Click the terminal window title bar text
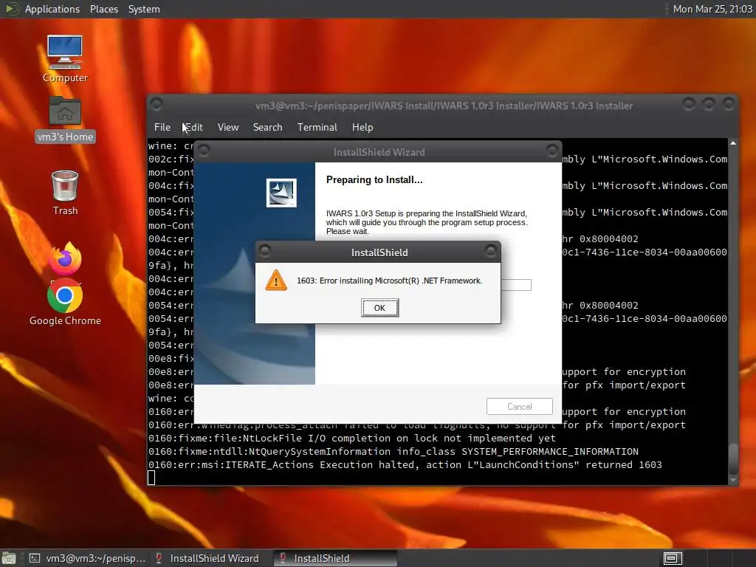 [444, 106]
